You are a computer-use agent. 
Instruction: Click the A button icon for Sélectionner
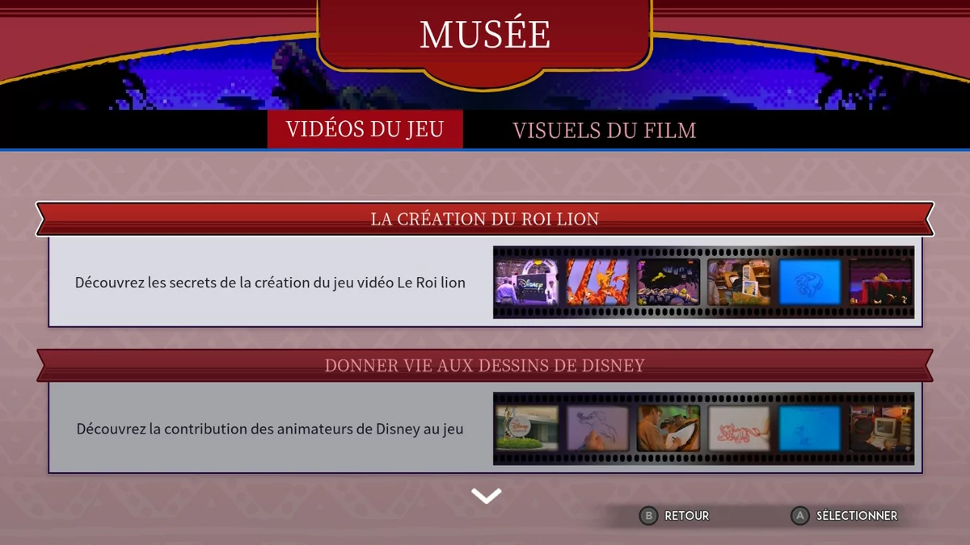[x=800, y=516]
